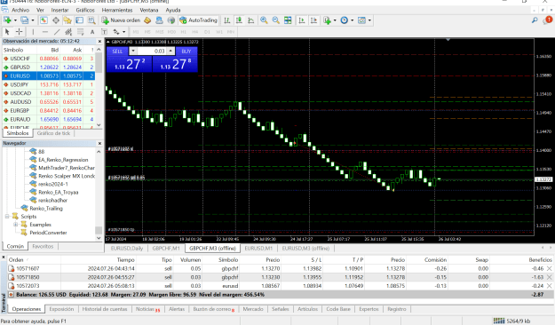Open the Insertar menu

pos(59,10)
